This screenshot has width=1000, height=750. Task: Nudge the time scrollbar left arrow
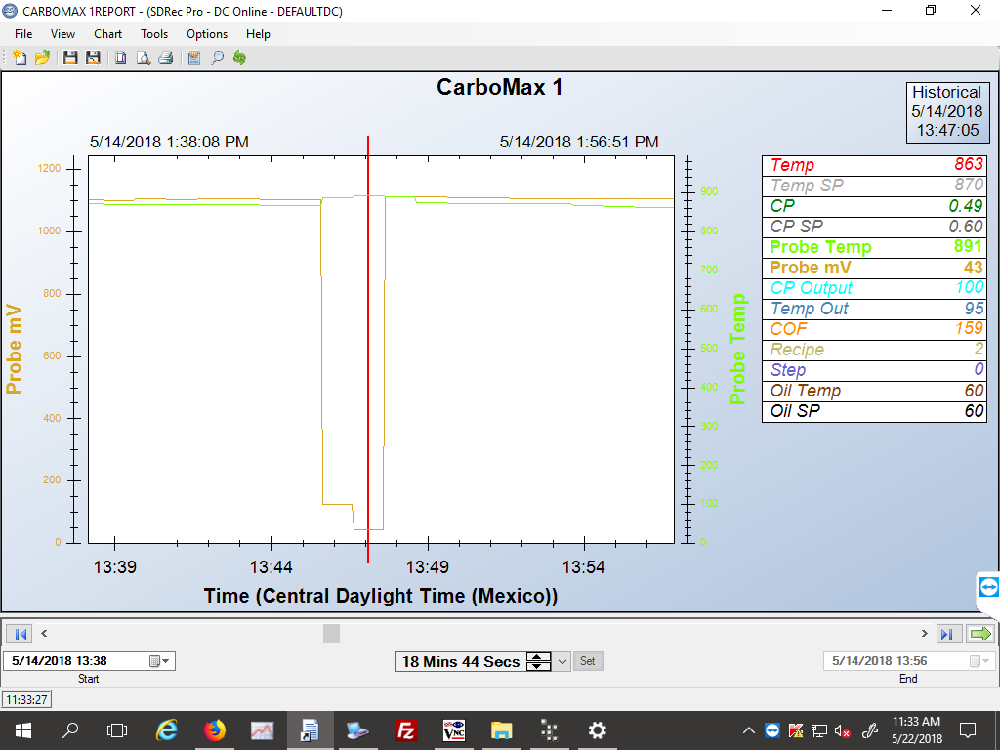44,633
